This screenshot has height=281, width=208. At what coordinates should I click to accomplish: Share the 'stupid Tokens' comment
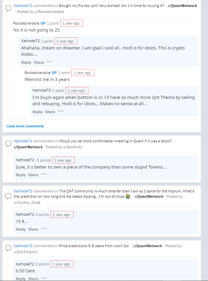(x=33, y=175)
